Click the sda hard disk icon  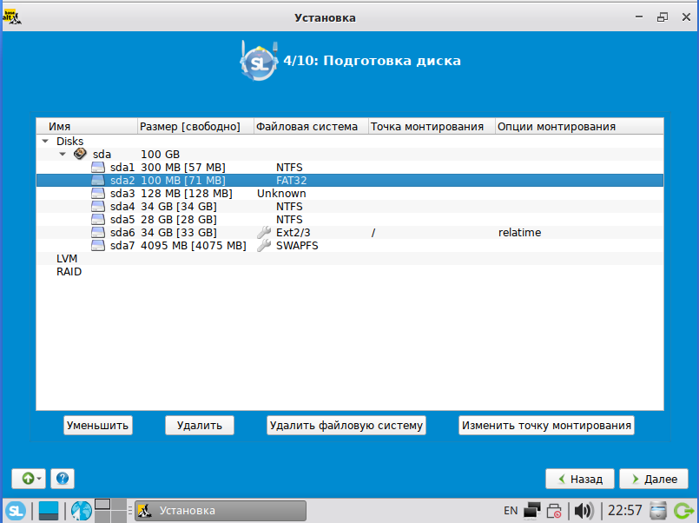[x=80, y=154]
